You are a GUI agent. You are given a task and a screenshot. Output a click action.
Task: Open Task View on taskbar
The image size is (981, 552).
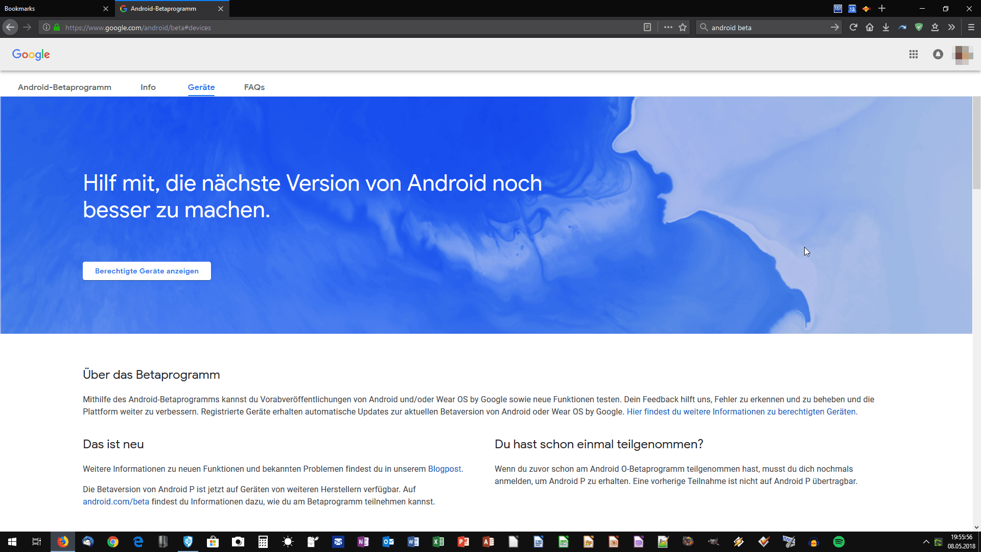point(37,542)
